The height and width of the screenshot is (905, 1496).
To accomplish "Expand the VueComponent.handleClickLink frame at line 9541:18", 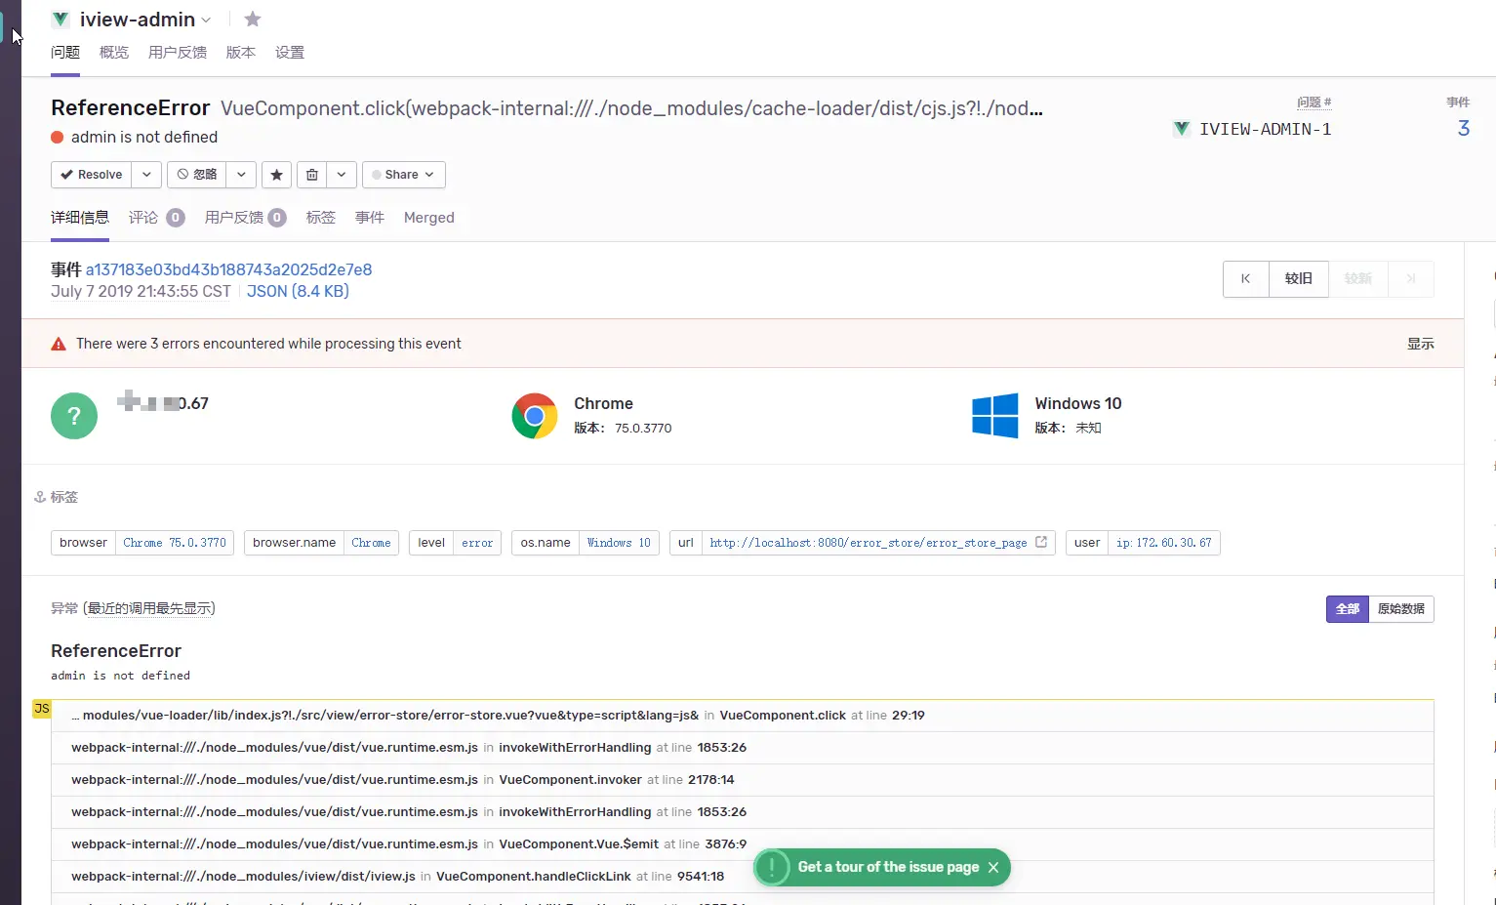I will (743, 877).
